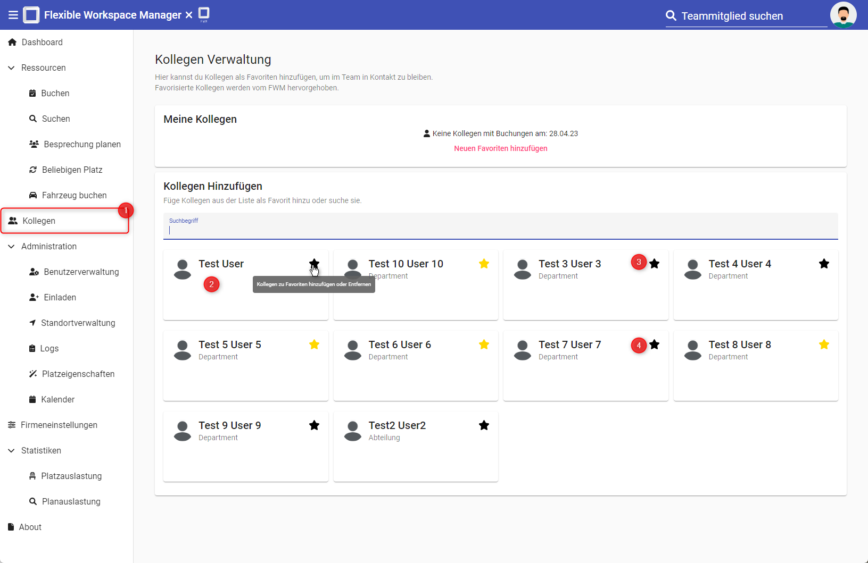Viewport: 868px width, 563px height.
Task: Click Test2 User2 person avatar icon
Action: (352, 431)
